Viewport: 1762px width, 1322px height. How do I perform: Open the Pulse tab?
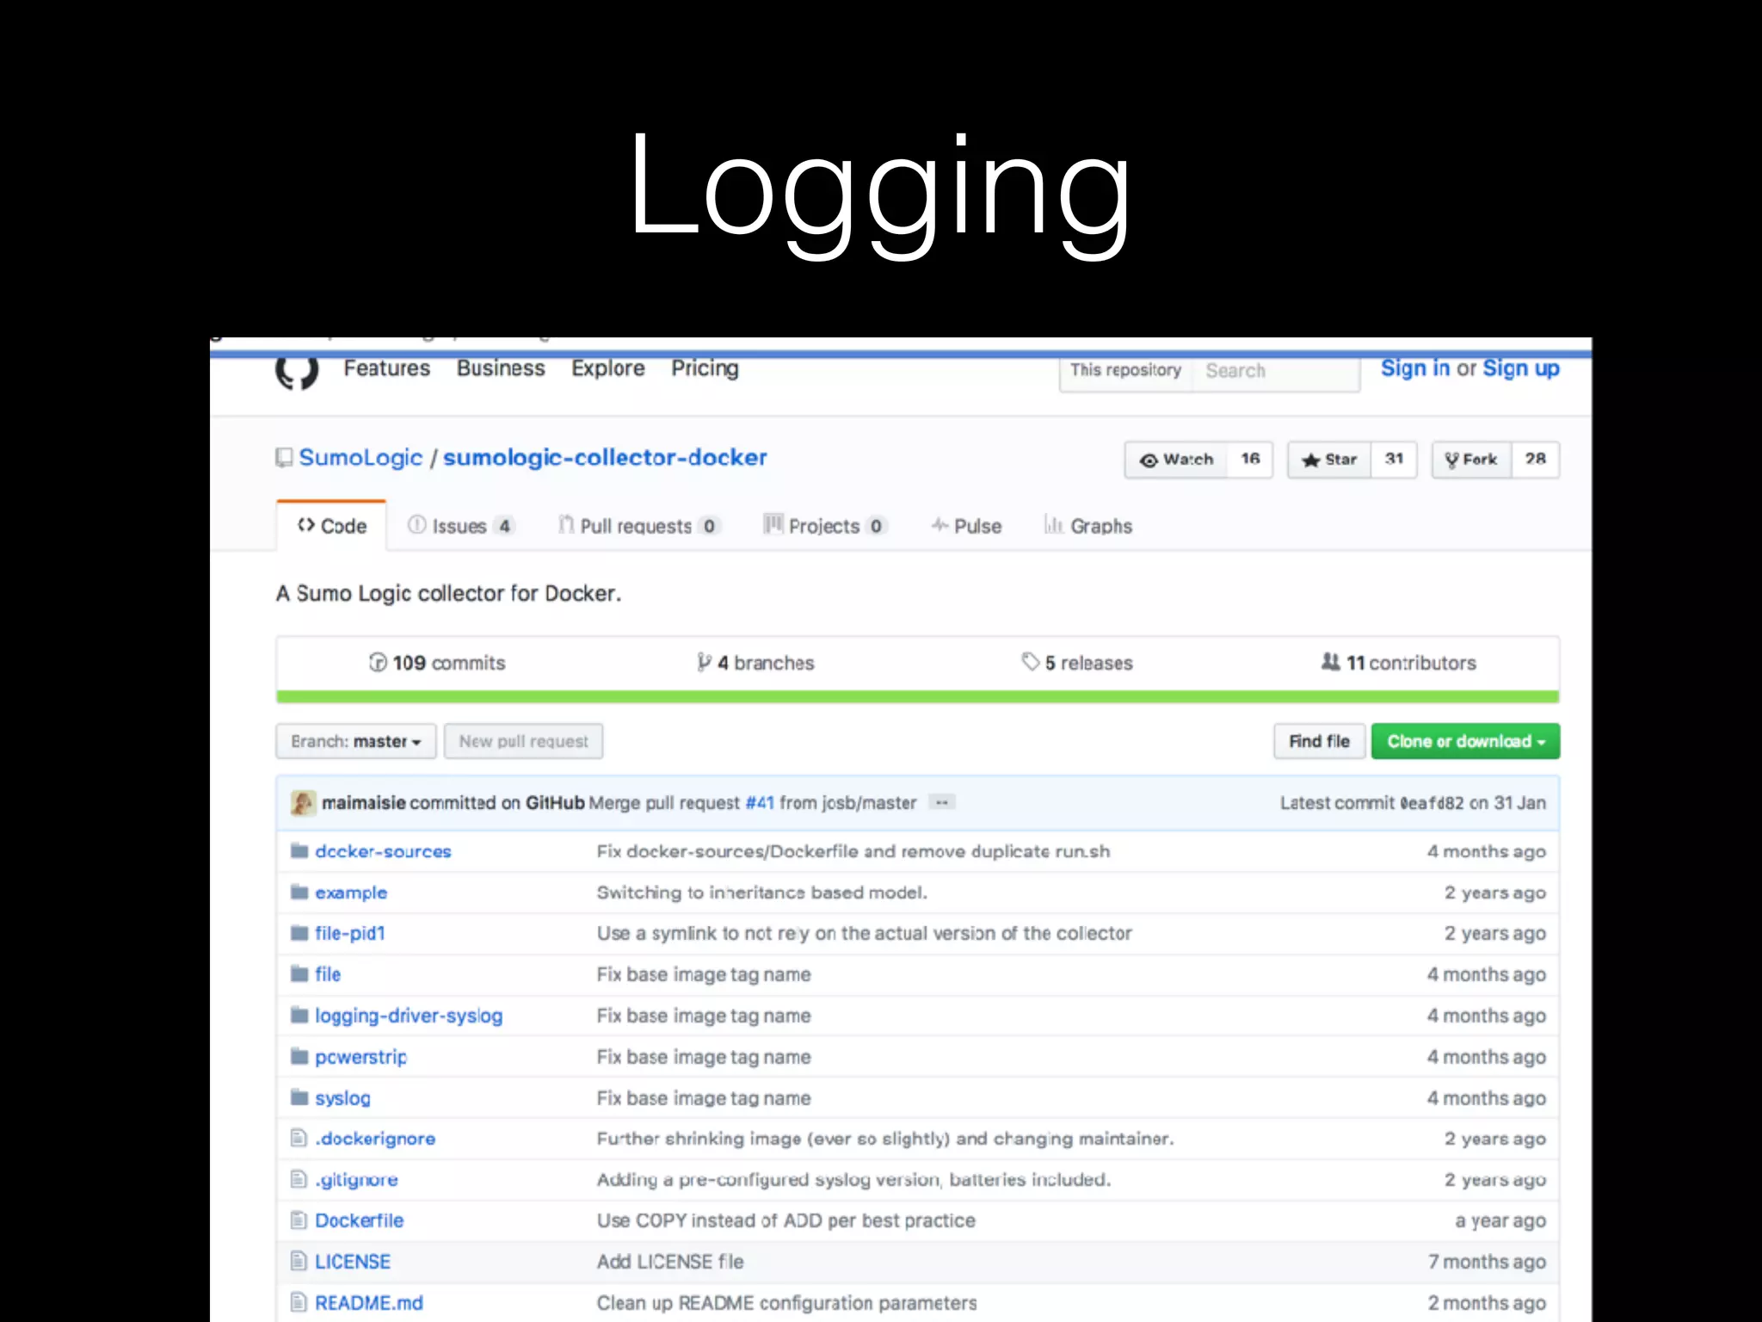[966, 525]
